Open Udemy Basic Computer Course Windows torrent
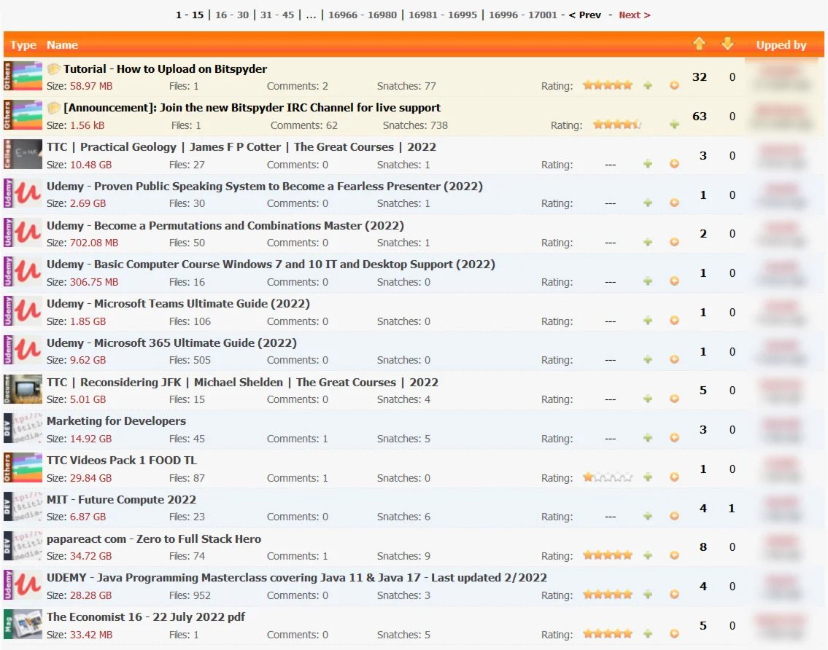The height and width of the screenshot is (650, 828). pyautogui.click(x=271, y=265)
